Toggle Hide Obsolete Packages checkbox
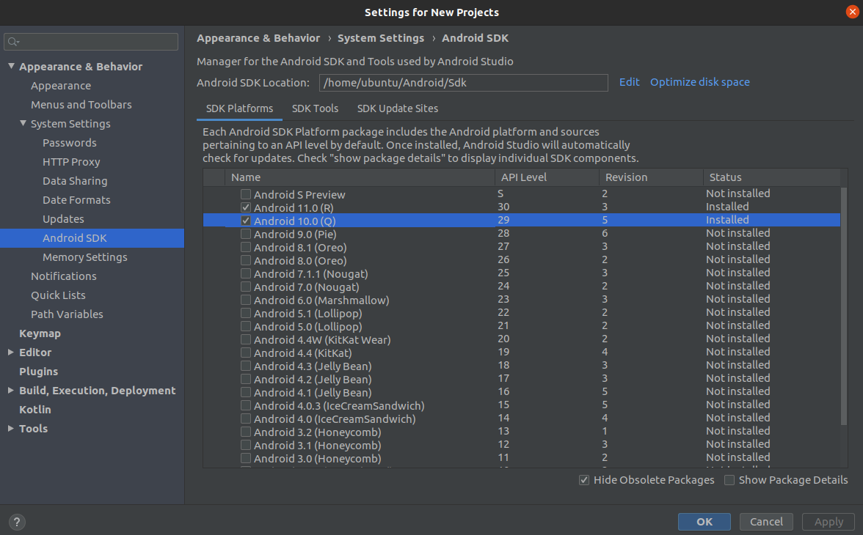This screenshot has height=535, width=863. pyautogui.click(x=584, y=480)
